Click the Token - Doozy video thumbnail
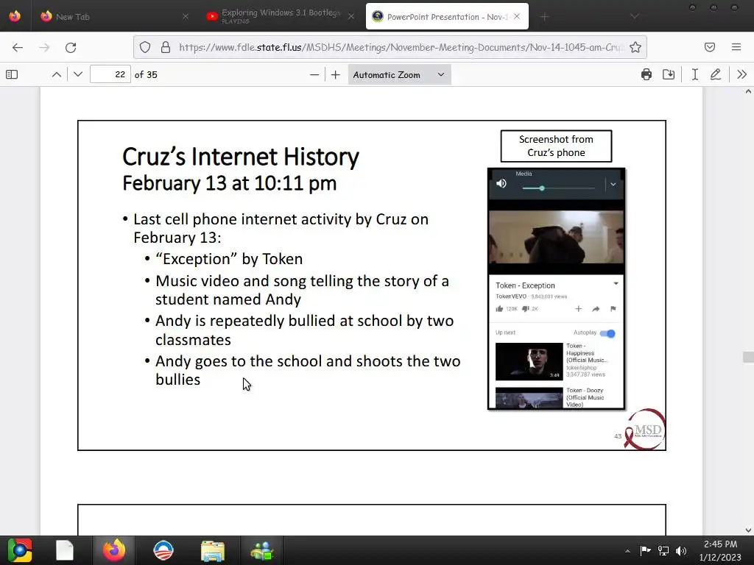 (x=529, y=397)
